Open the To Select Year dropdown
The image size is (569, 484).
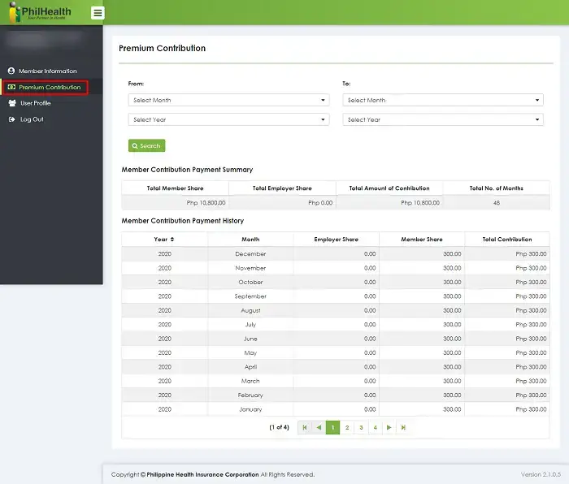tap(442, 120)
